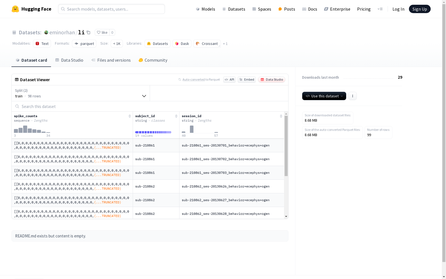Open the navigation overflow menu icon

click(x=380, y=9)
